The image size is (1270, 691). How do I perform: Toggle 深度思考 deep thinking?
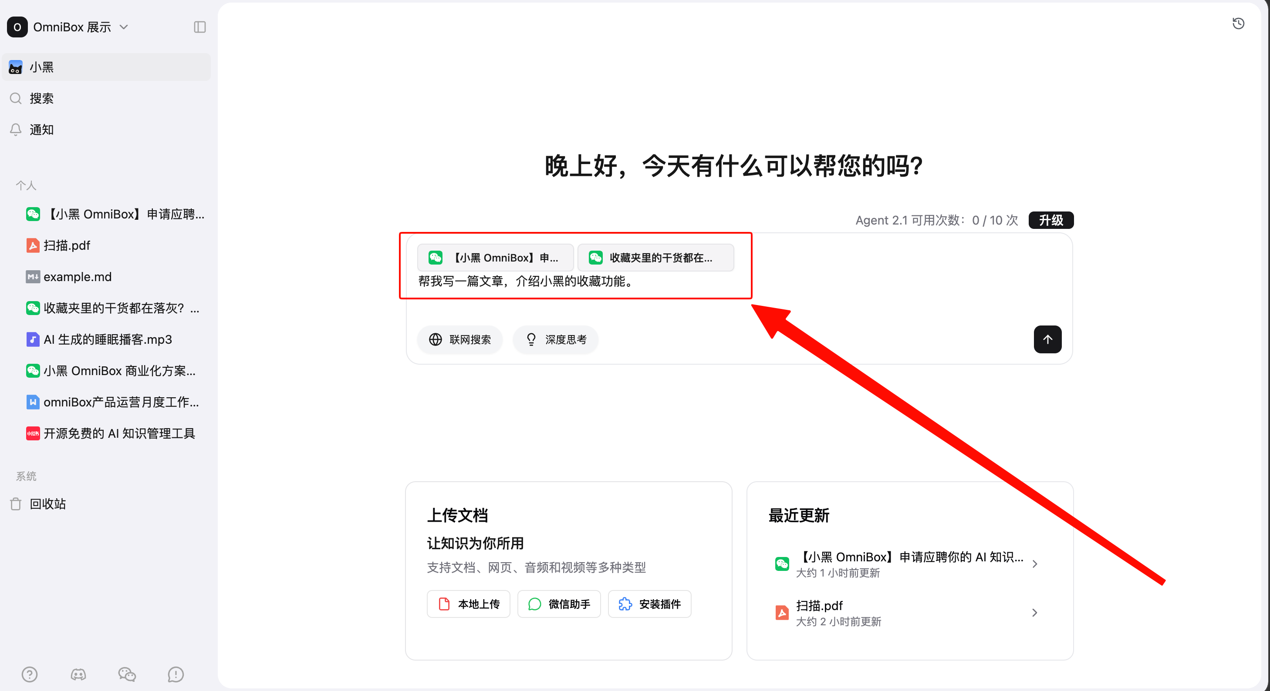pos(555,339)
